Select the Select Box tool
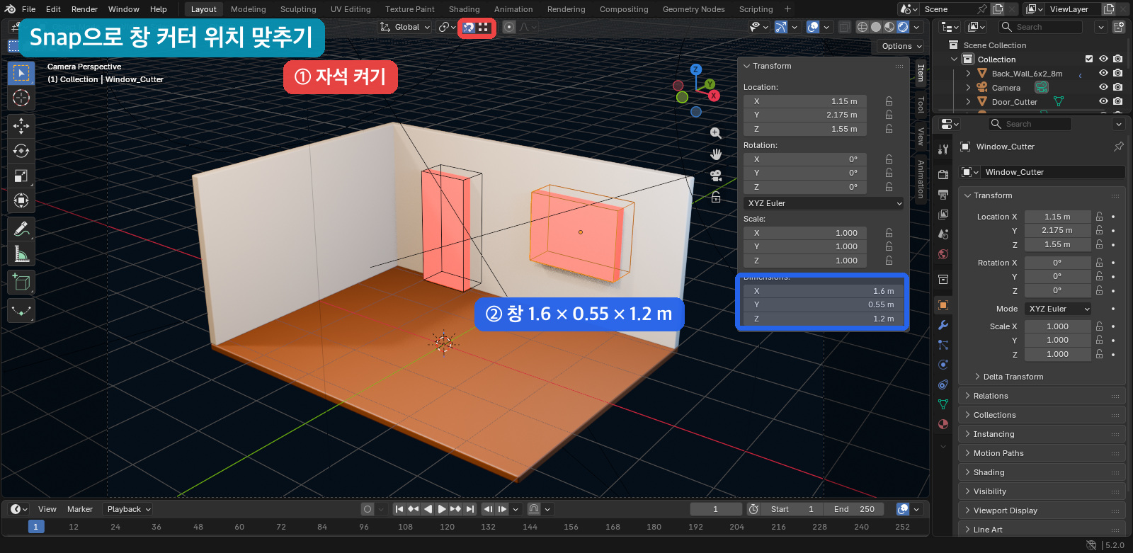 click(21, 73)
